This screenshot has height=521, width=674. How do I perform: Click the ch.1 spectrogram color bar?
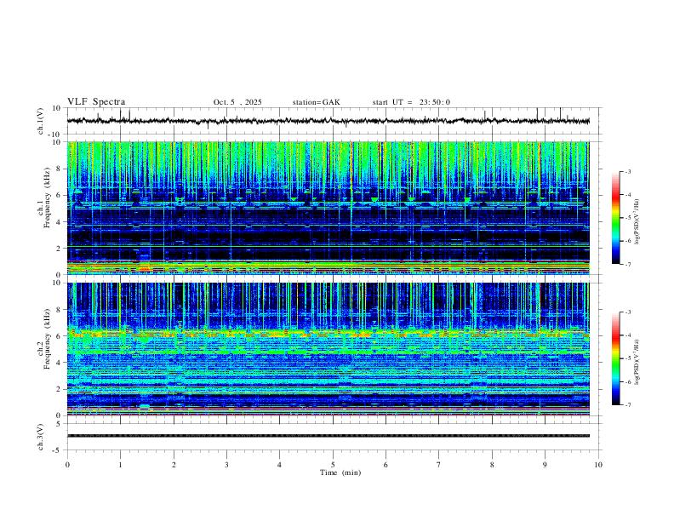click(615, 218)
